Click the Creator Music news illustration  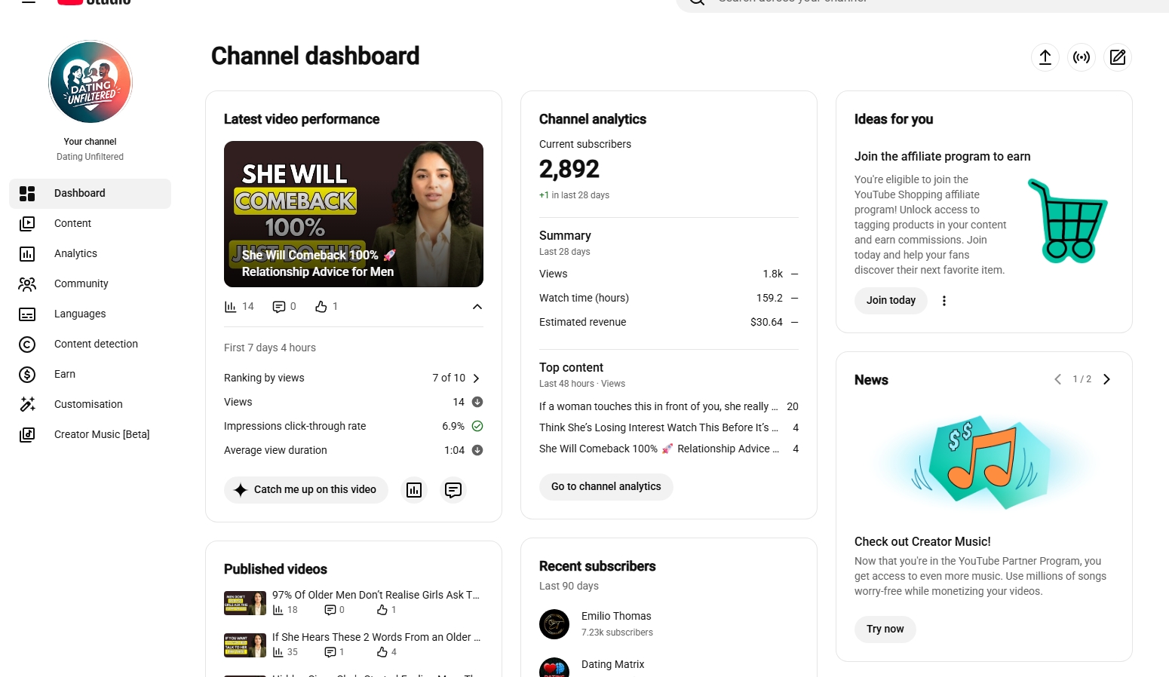pos(984,462)
